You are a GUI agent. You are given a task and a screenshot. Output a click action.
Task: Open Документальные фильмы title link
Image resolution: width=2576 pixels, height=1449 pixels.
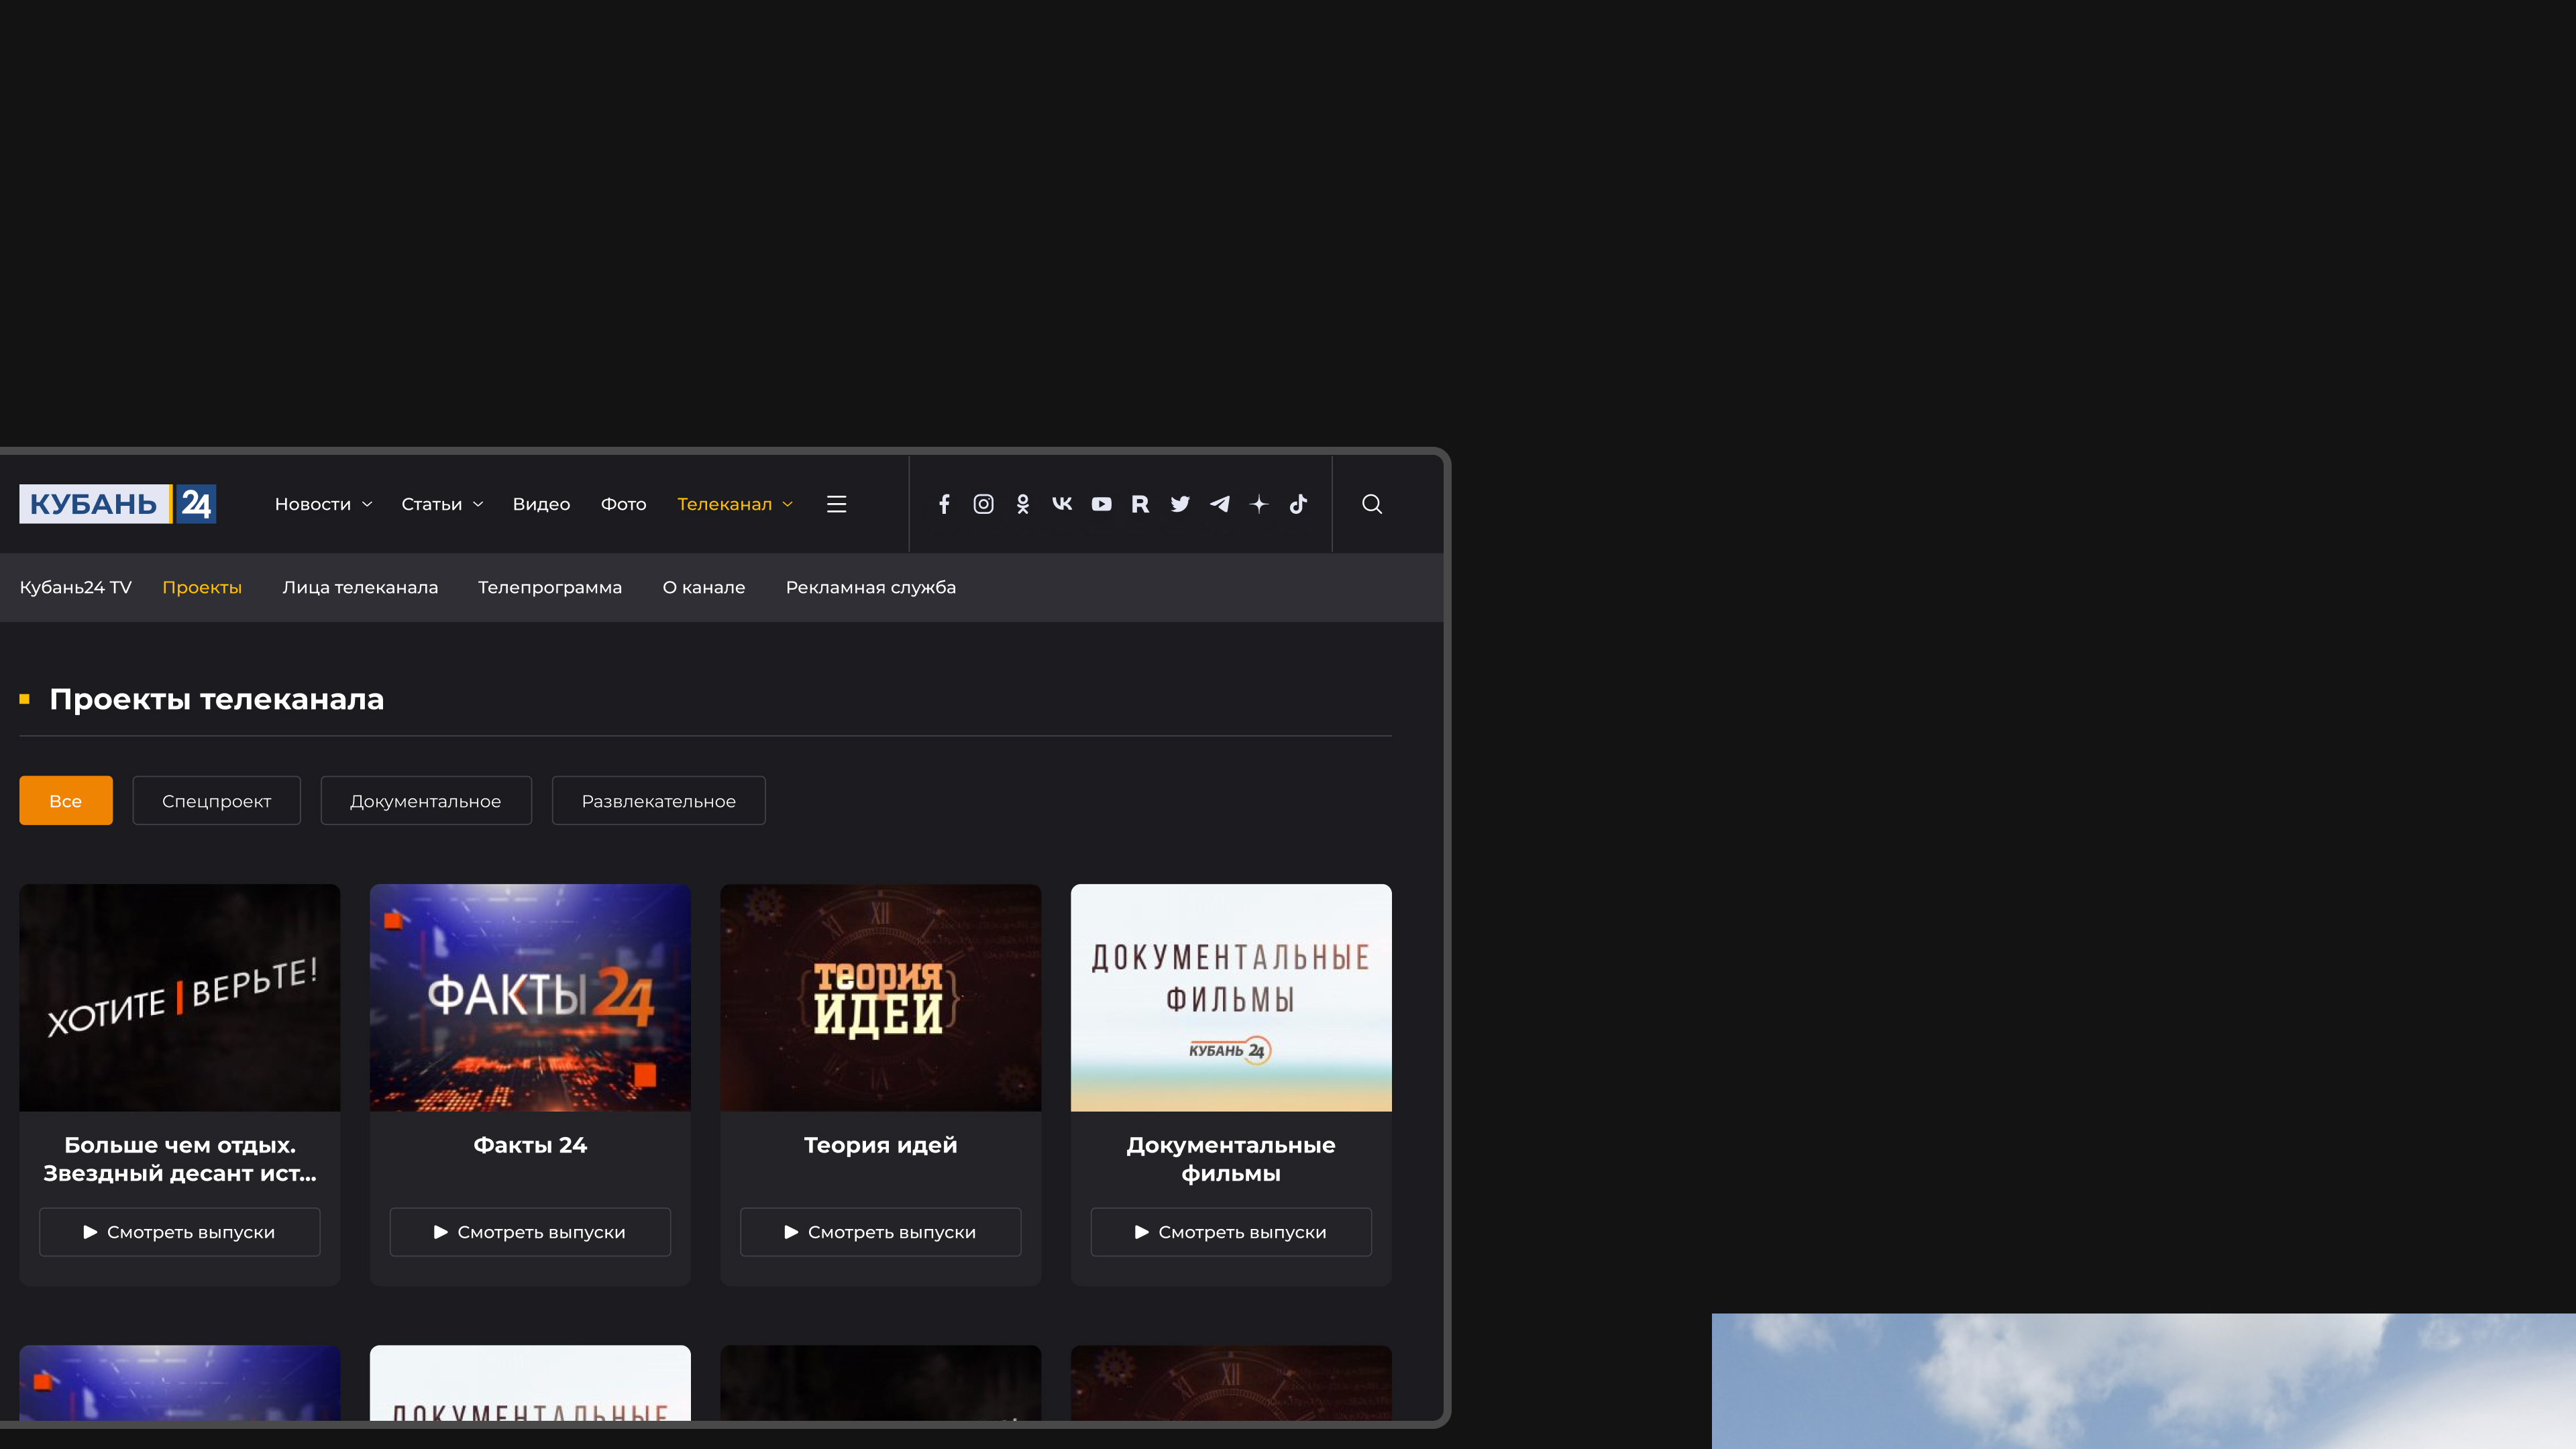1231,1159
